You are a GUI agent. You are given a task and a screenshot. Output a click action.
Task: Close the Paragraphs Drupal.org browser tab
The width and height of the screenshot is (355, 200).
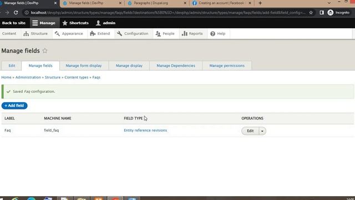[x=185, y=3]
